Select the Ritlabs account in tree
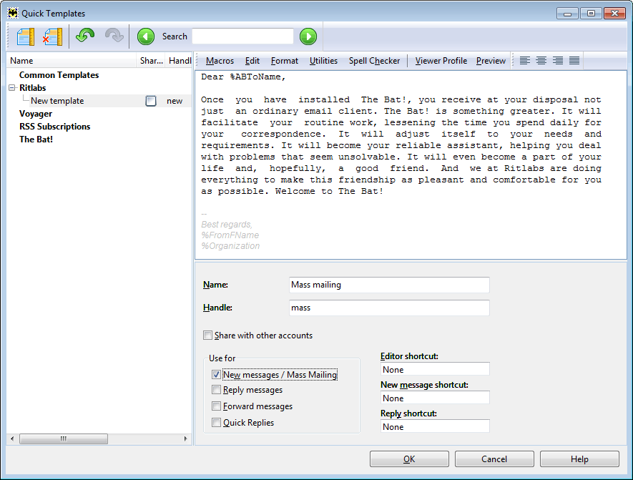 pos(33,88)
